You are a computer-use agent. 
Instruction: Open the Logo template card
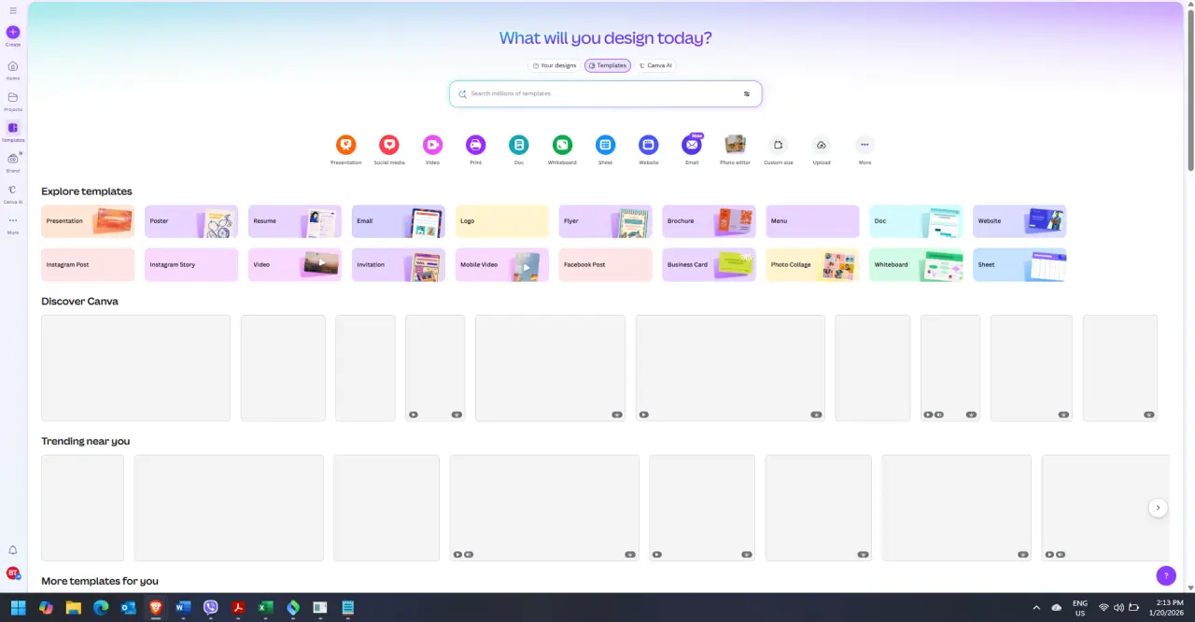502,221
